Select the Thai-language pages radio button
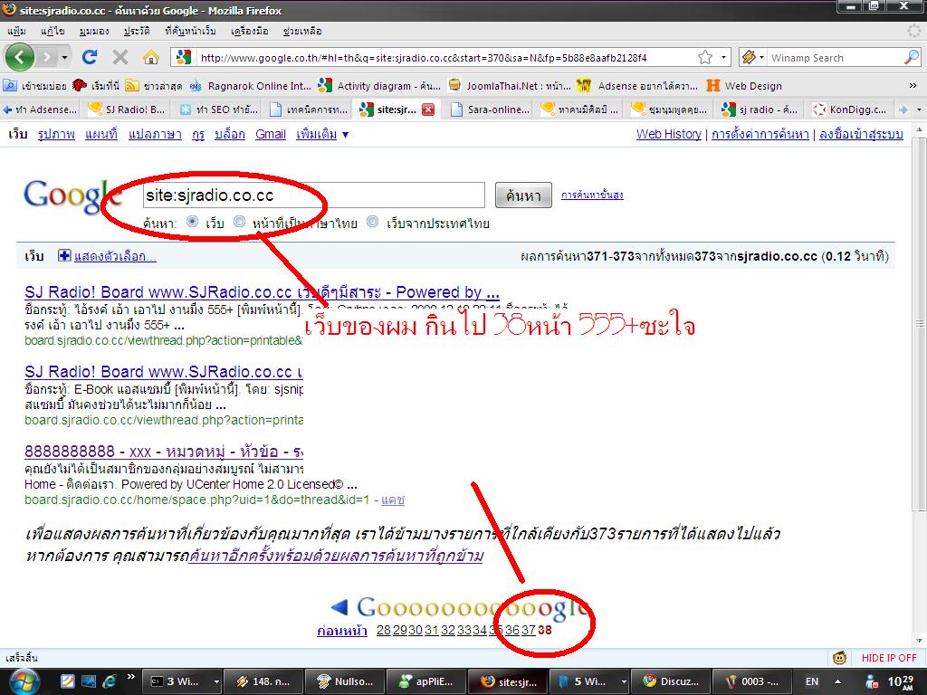The height and width of the screenshot is (695, 927). 239,222
